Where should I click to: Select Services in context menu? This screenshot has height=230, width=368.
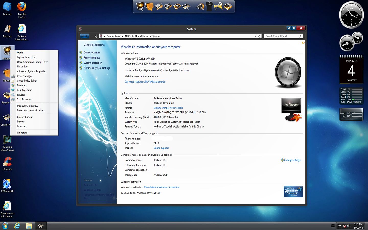34,95
